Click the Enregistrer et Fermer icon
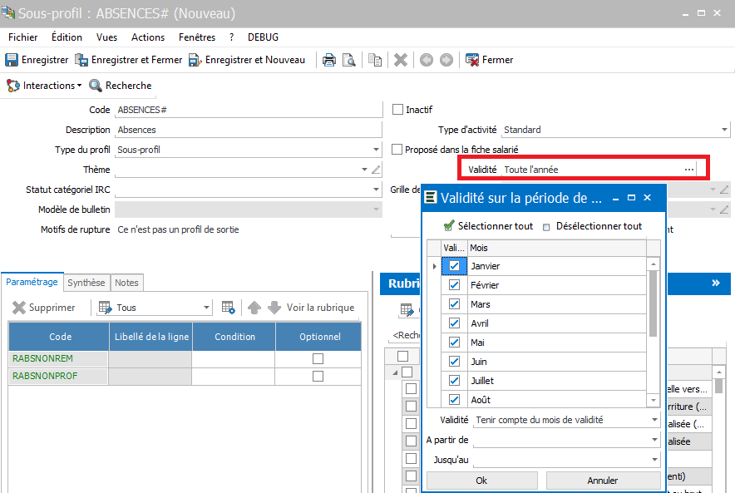 (81, 60)
